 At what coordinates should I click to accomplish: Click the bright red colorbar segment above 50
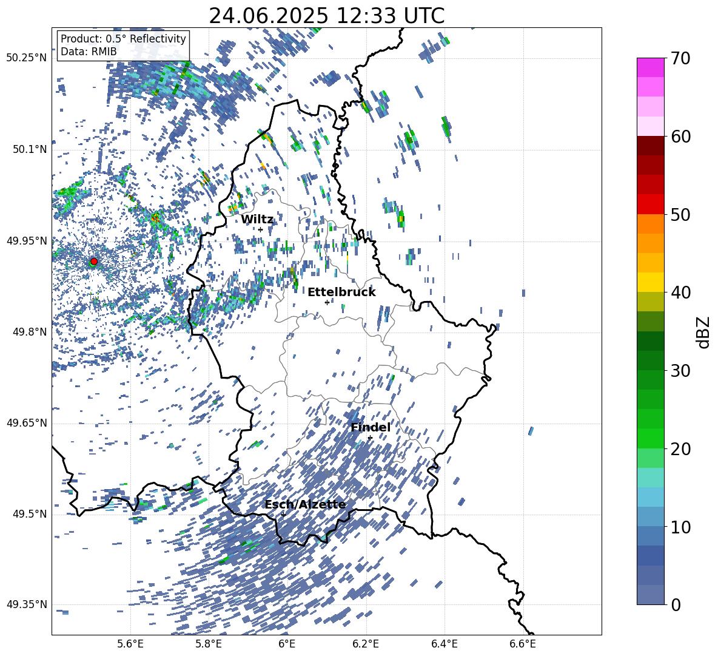(650, 204)
